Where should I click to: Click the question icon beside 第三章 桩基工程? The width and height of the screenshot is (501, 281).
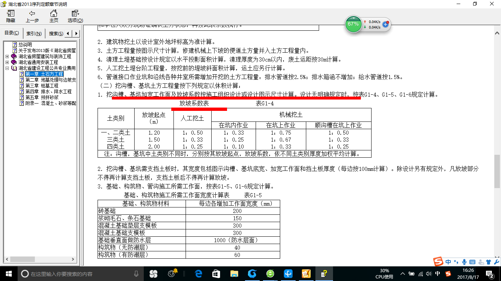21,86
